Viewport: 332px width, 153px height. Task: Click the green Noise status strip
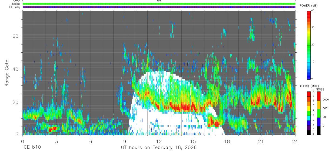[159, 4]
